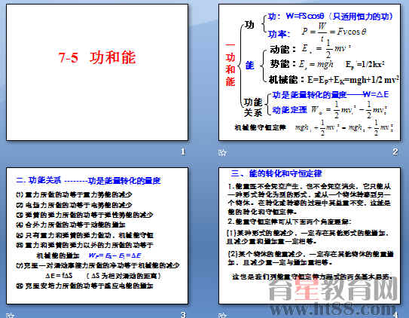
Task: Click slide number 2 label
Action: [x=395, y=151]
